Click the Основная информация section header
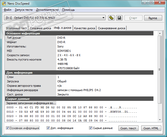The image size is (167, 137). click(79, 33)
